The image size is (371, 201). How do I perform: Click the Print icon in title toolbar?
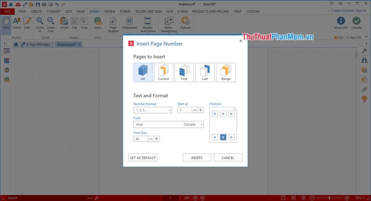[x=44, y=4]
